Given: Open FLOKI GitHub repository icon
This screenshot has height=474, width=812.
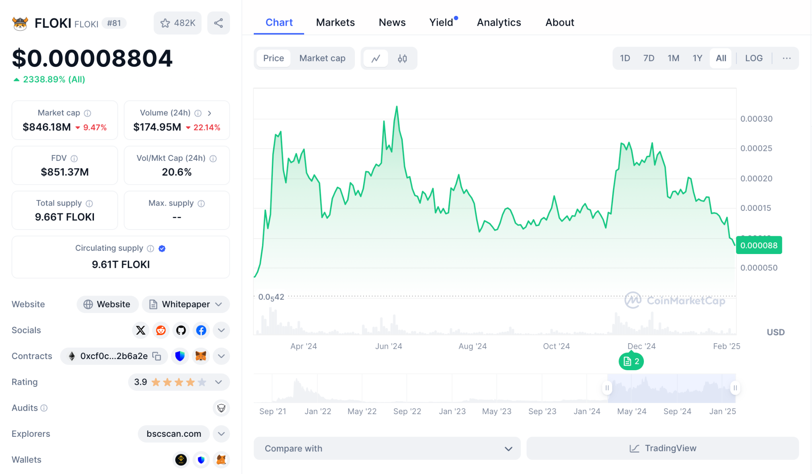Looking at the screenshot, I should [x=181, y=330].
